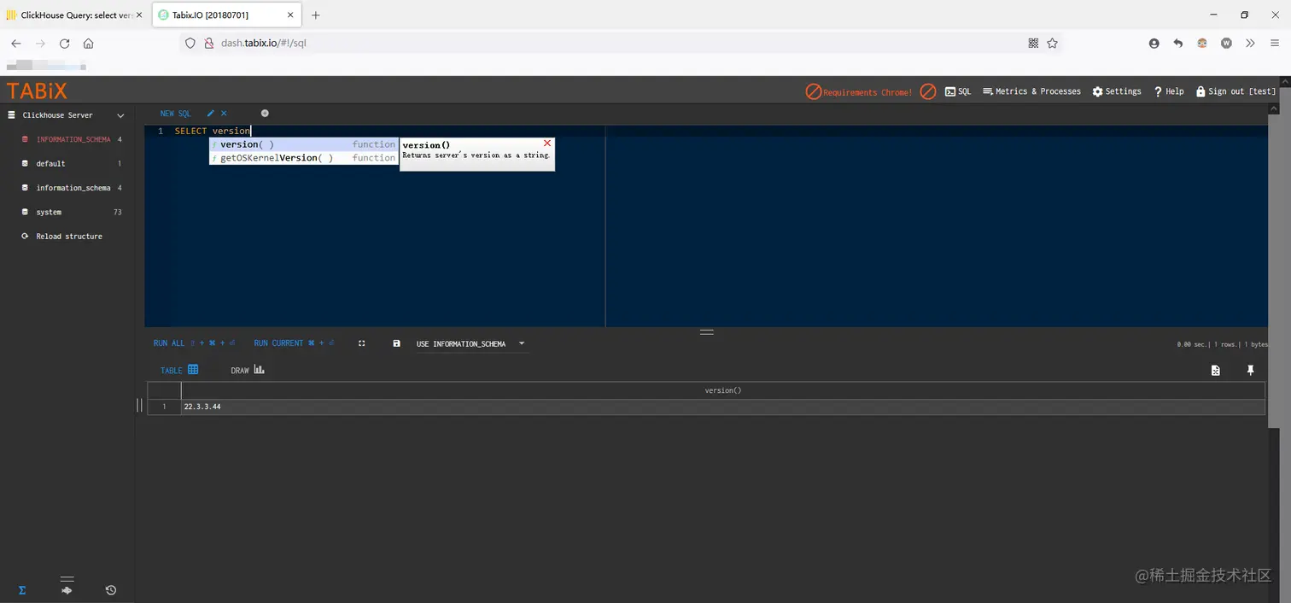The width and height of the screenshot is (1291, 603).
Task: Click RUN CURRENT
Action: (x=294, y=343)
